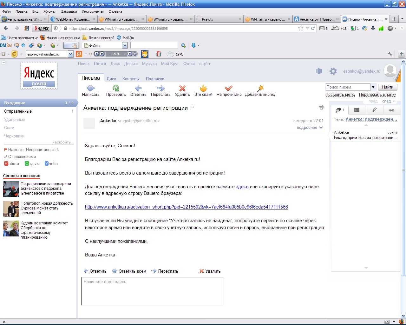Open the Закладки menu
The height and width of the screenshot is (325, 406).
69,11
